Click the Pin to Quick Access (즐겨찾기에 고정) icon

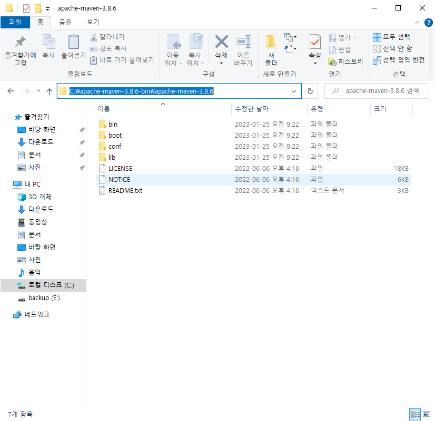tap(20, 42)
